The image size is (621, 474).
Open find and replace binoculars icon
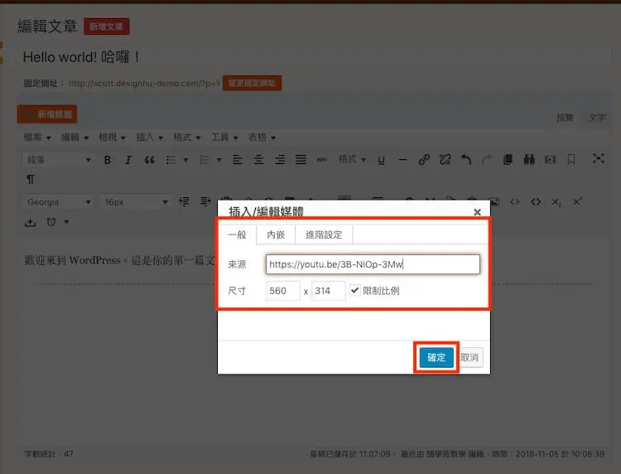click(x=529, y=160)
